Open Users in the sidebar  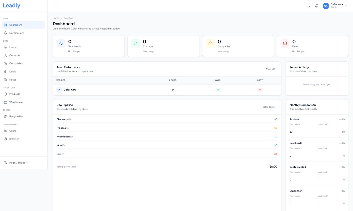[23, 131]
